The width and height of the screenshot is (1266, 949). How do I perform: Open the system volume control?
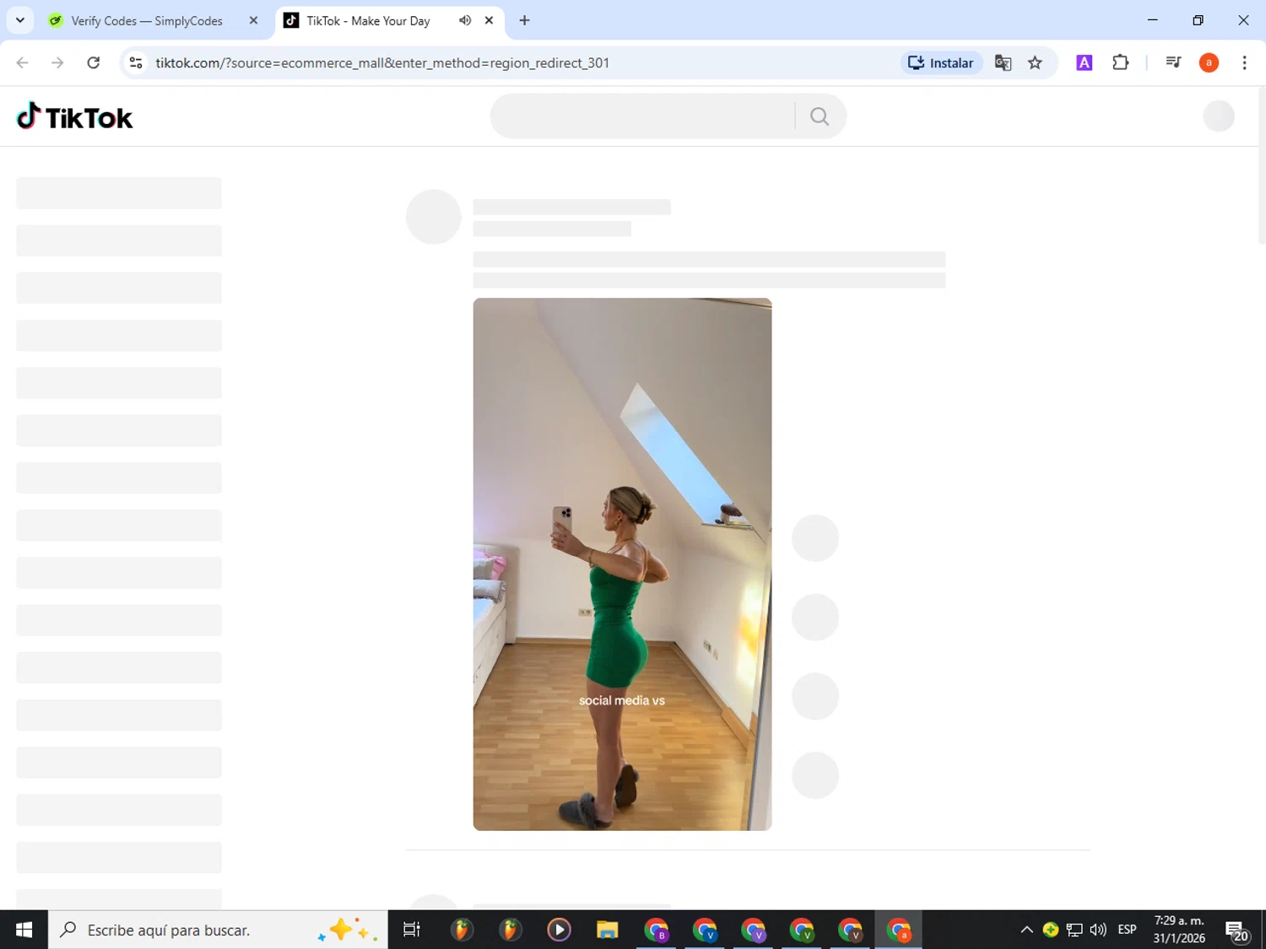click(1098, 930)
